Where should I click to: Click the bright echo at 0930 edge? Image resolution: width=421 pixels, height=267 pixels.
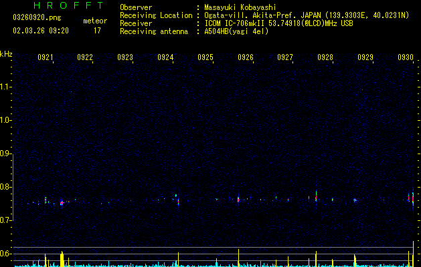point(413,198)
